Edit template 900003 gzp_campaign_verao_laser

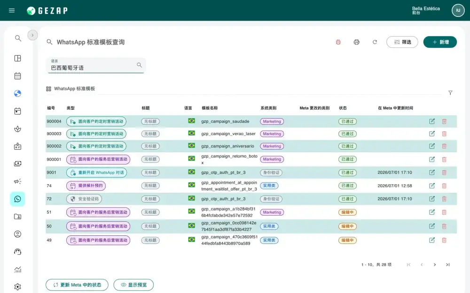[x=431, y=134]
